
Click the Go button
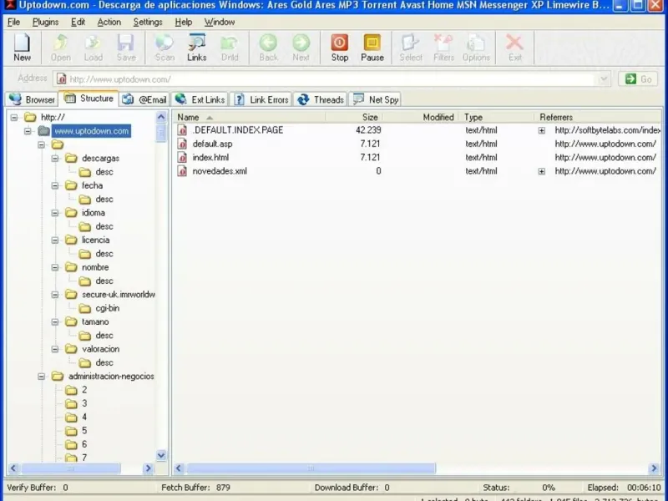638,79
